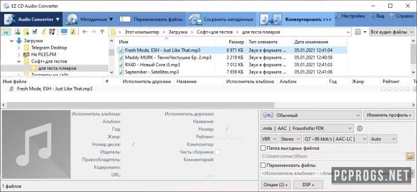This screenshot has width=417, height=192.
Task: Click the add folder icon with green plus
Action: (x=26, y=32)
